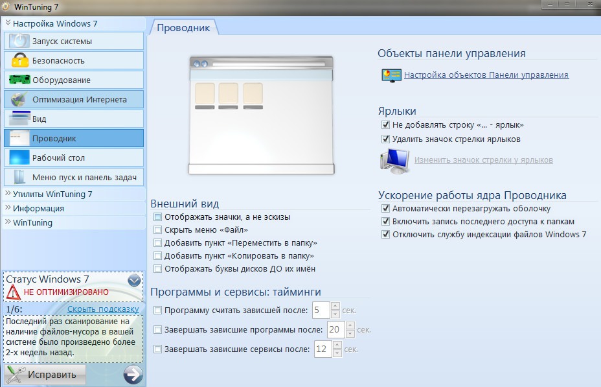Click the red warning triangle status icon
Image resolution: width=601 pixels, height=387 pixels.
[13, 292]
